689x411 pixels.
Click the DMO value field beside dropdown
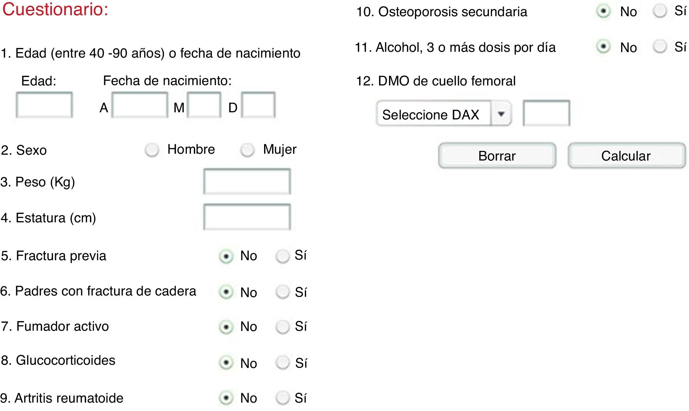tap(546, 113)
